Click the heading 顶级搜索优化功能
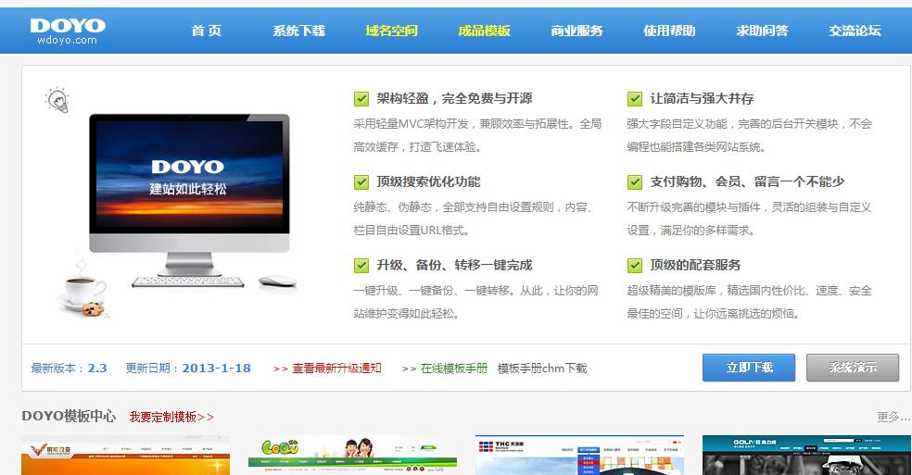912x475 pixels. click(429, 181)
